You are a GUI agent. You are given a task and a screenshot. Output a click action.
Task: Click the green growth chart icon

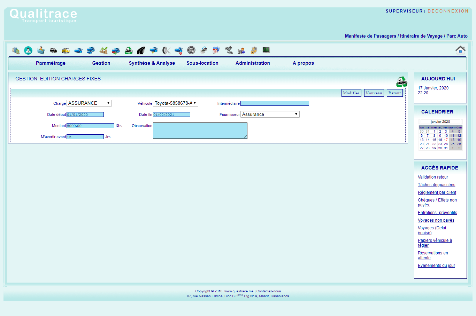point(103,50)
